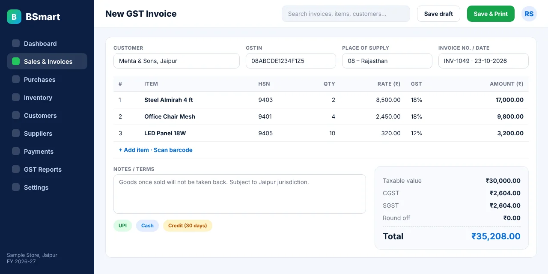Click item name Office Chair Mesh
548x274 pixels.
170,116
